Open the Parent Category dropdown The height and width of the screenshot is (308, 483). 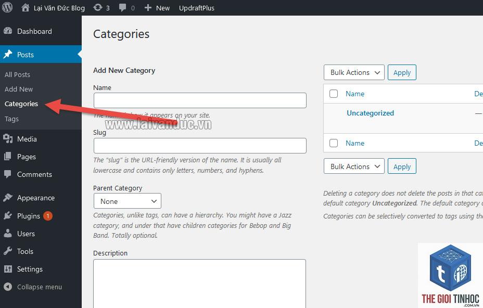coord(127,201)
